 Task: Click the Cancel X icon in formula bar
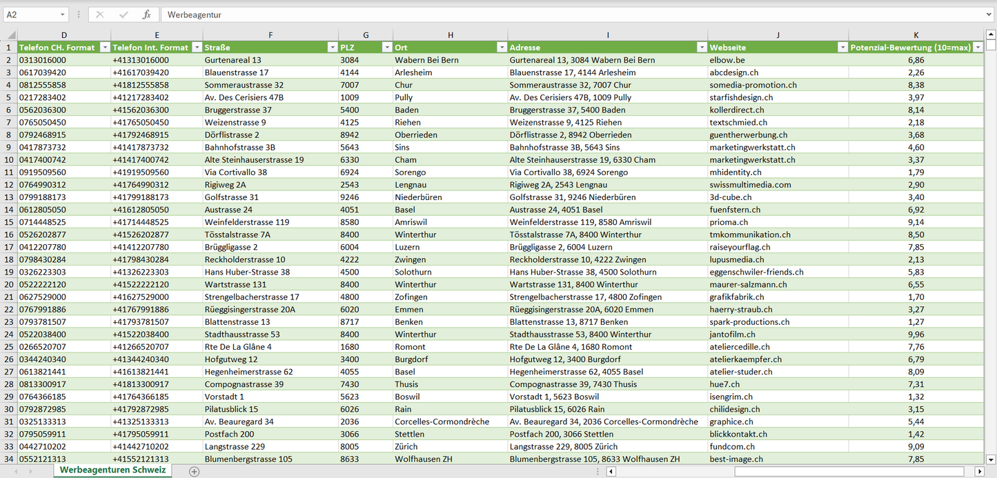(100, 14)
